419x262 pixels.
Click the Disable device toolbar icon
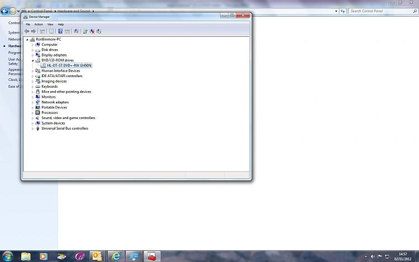click(99, 31)
